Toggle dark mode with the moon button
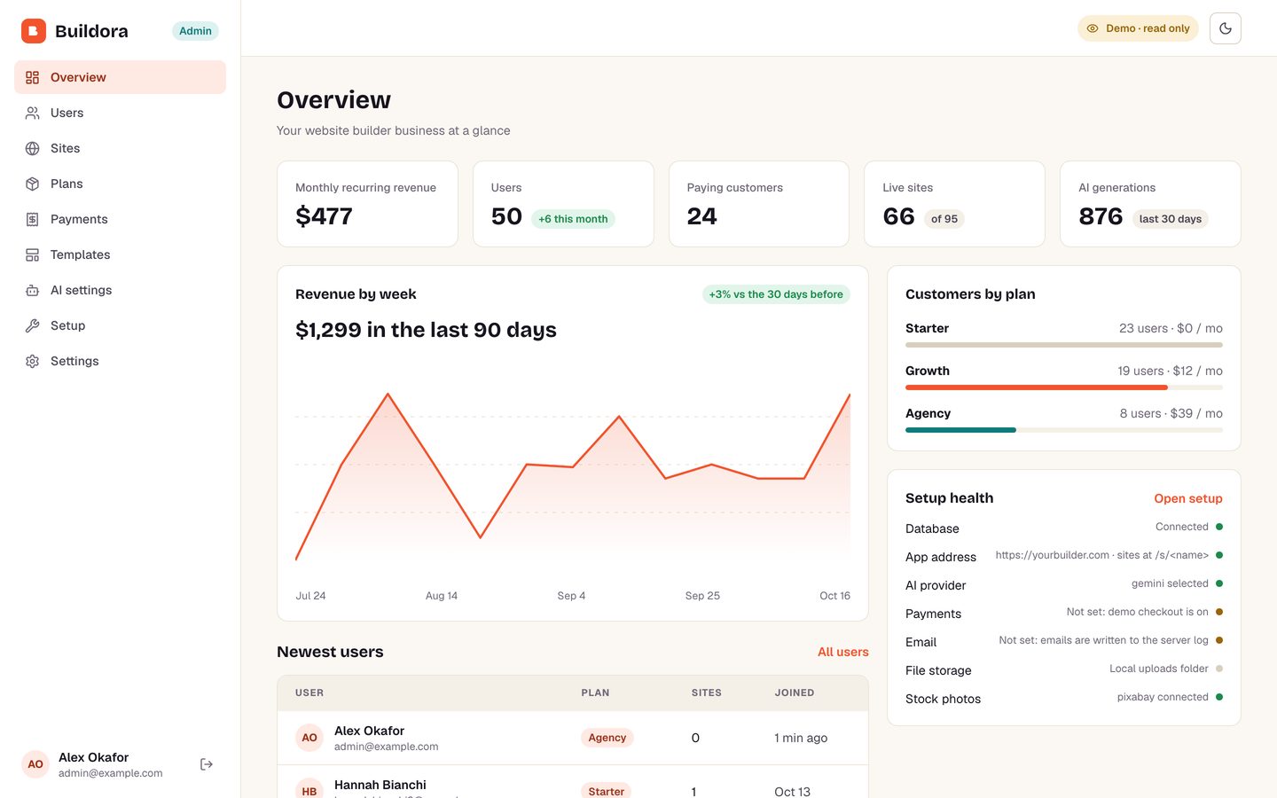 point(1226,28)
